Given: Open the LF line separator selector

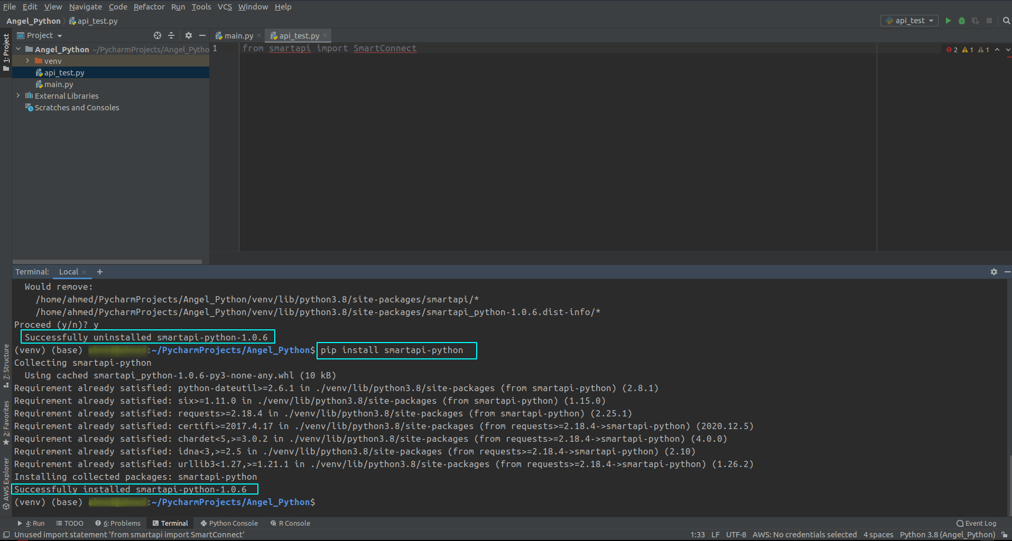Looking at the screenshot, I should click(716, 535).
